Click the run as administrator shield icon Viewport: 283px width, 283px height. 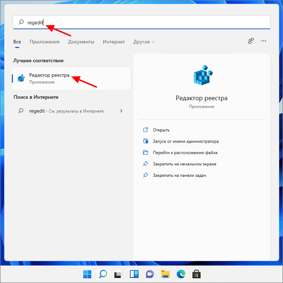point(145,141)
